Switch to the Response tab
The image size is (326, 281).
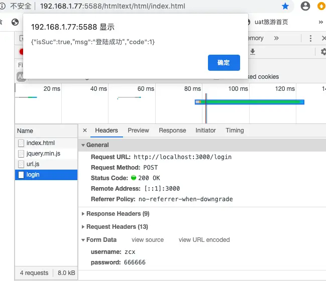pos(172,130)
